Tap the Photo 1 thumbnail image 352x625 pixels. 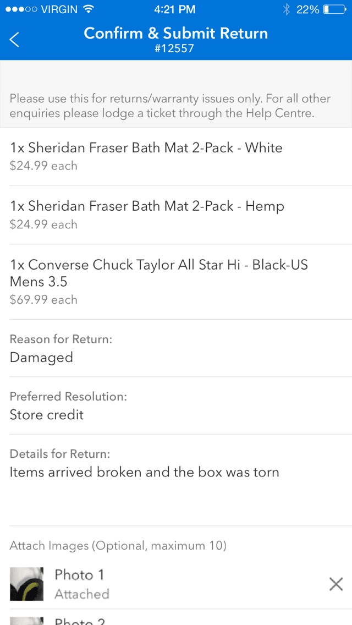coord(26,584)
